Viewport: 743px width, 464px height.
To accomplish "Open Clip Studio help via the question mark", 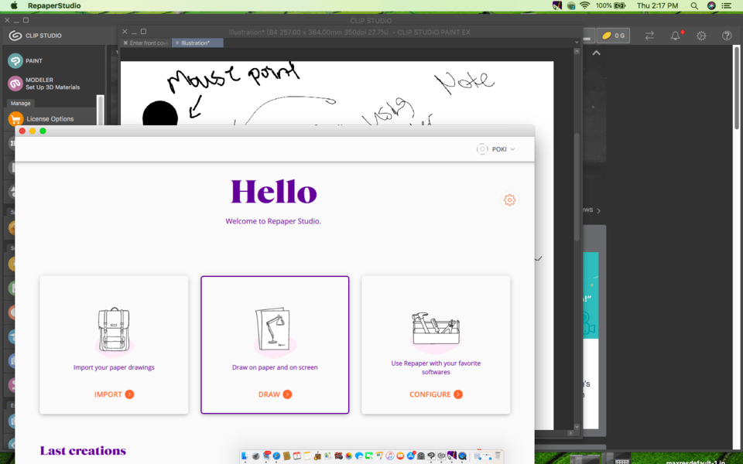I will [x=726, y=35].
